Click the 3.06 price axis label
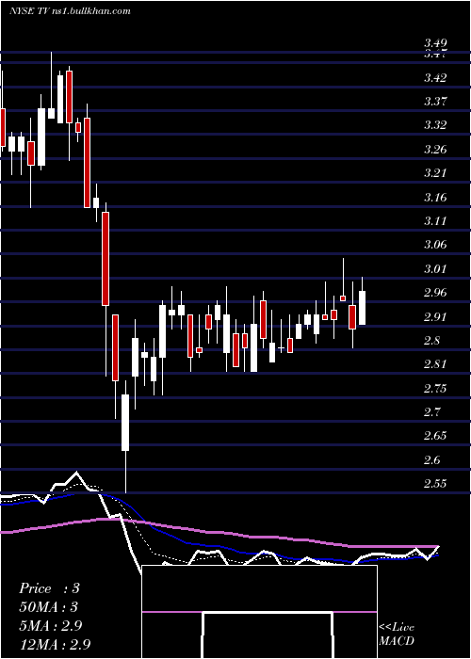471x659 pixels. (435, 244)
